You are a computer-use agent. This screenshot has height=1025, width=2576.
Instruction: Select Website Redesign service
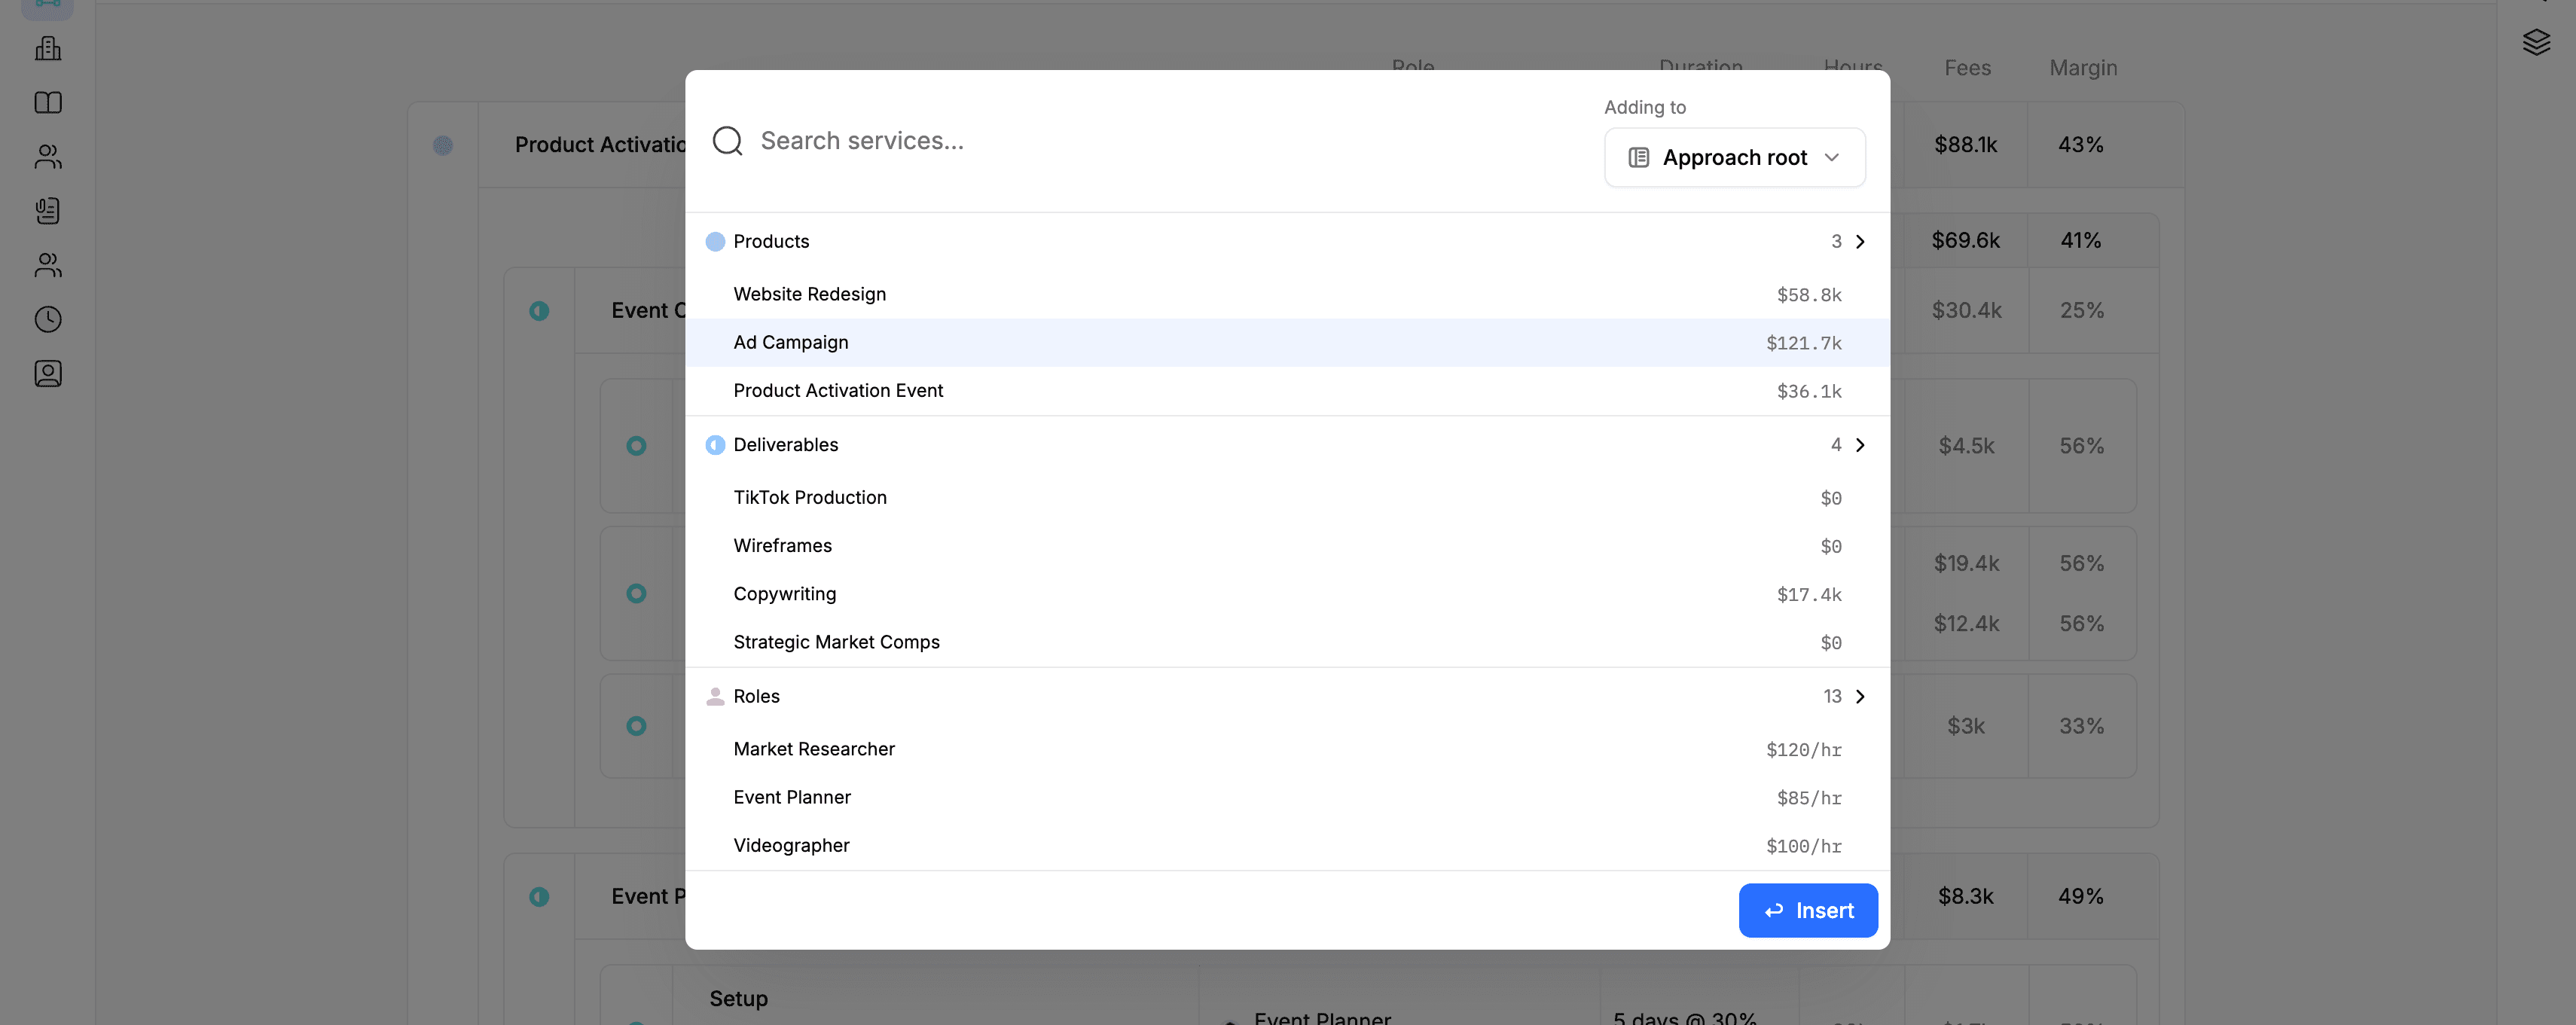pos(1287,294)
